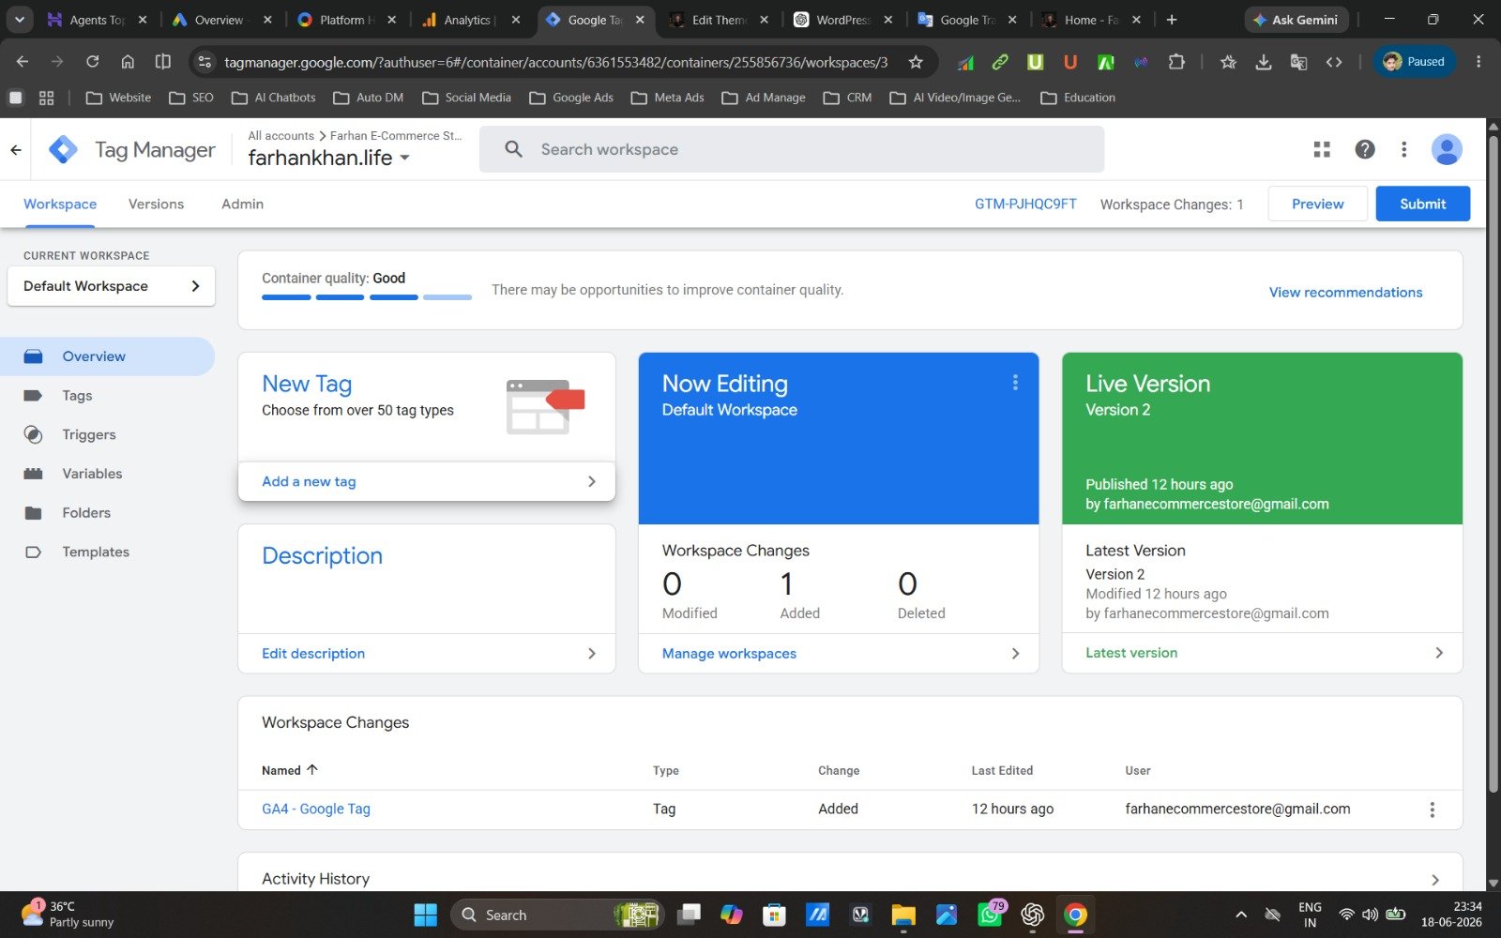Open ChatGPT taskbar icon
Screen dimensions: 1501x938
pos(1033,915)
